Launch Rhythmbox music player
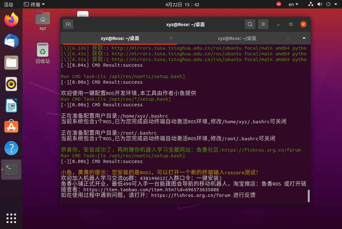This screenshot has width=342, height=229. pyautogui.click(x=11, y=84)
